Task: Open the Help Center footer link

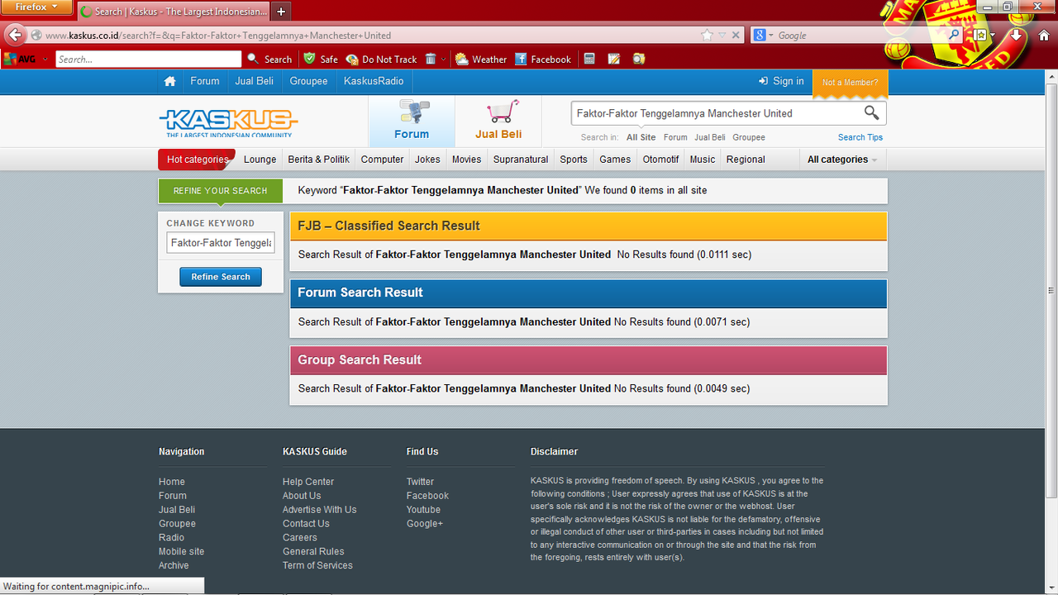Action: pos(308,482)
